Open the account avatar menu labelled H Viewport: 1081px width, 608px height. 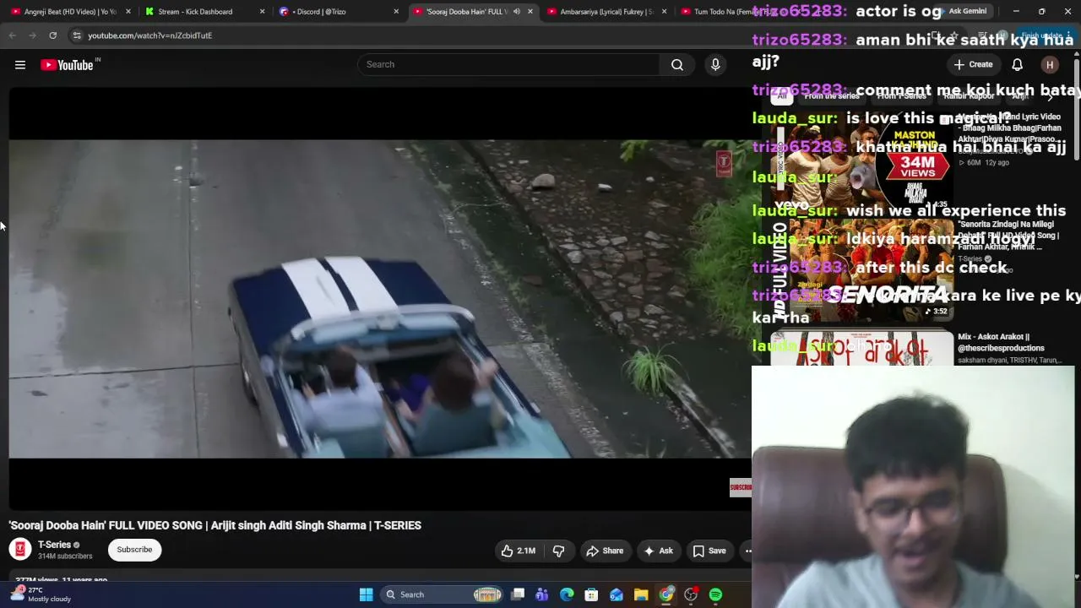[x=1050, y=65]
